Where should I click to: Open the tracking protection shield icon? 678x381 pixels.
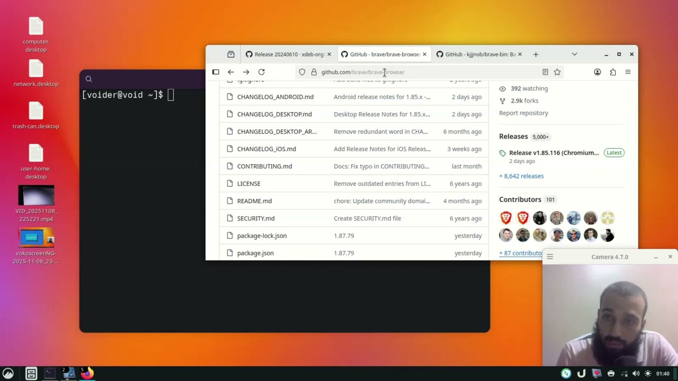(x=302, y=72)
